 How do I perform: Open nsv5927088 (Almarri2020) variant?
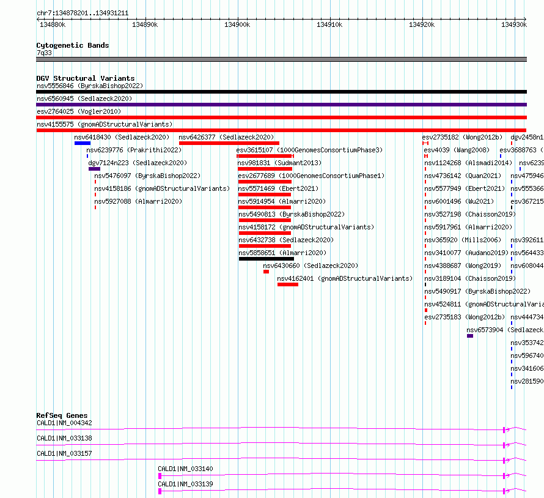138,201
